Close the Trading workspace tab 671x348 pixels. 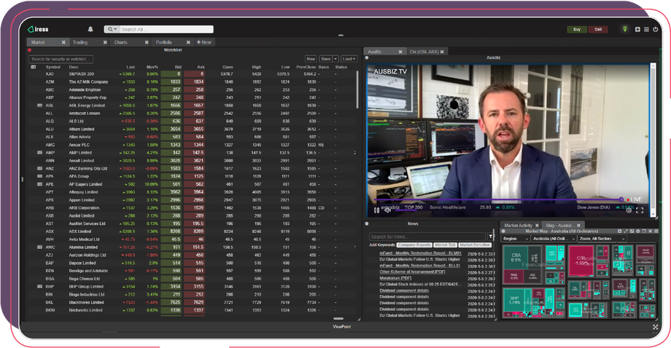pyautogui.click(x=105, y=42)
